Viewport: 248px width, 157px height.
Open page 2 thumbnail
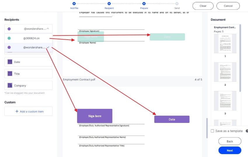point(225,72)
